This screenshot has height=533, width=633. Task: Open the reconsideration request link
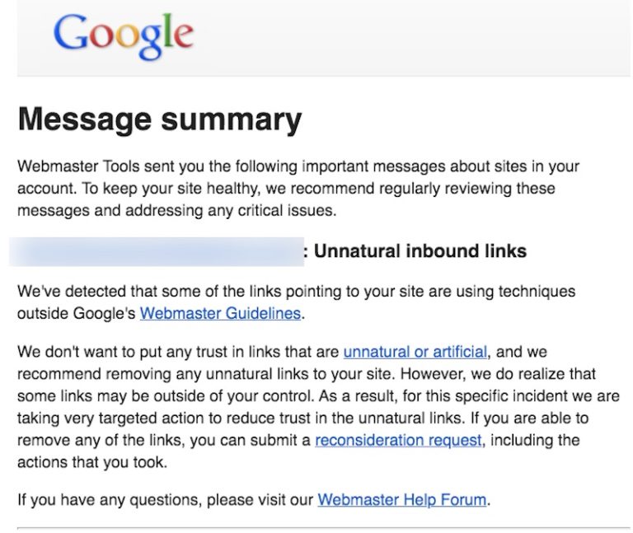tap(398, 440)
